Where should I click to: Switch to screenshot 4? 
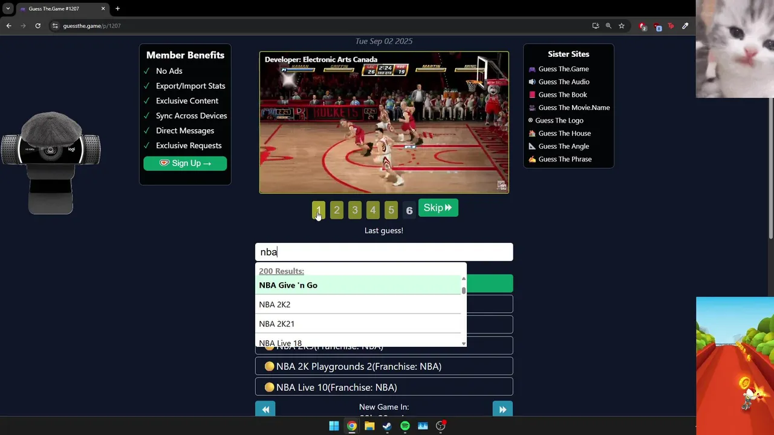(x=373, y=210)
